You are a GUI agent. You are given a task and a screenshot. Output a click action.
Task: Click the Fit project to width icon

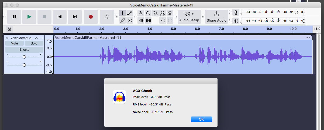tap(163, 13)
